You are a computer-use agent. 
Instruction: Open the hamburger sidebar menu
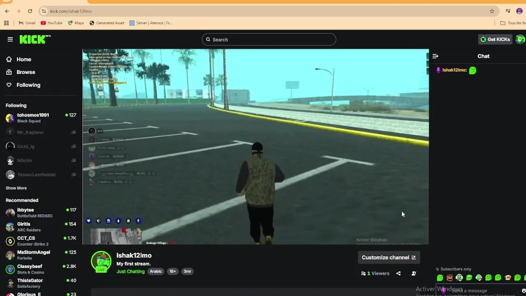point(10,39)
